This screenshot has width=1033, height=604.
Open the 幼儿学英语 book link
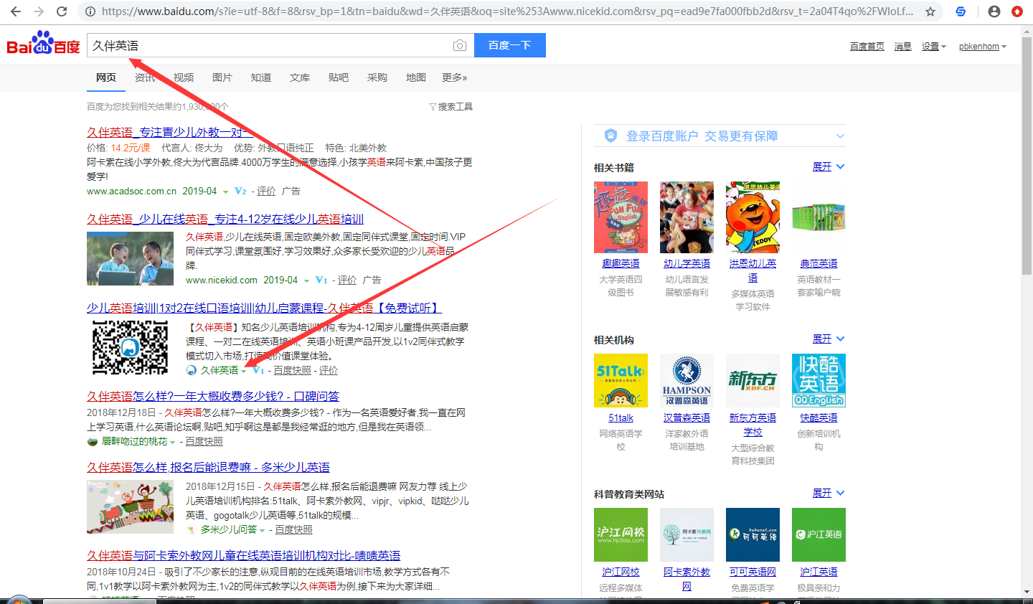[x=687, y=263]
